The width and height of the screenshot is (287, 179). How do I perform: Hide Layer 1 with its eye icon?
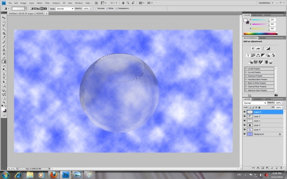(244, 121)
